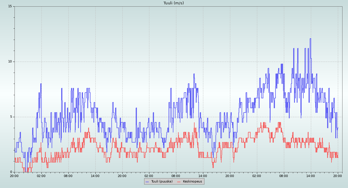Click the 15 label on the y-axis
Screen dimensions: 348x188
(10, 6)
